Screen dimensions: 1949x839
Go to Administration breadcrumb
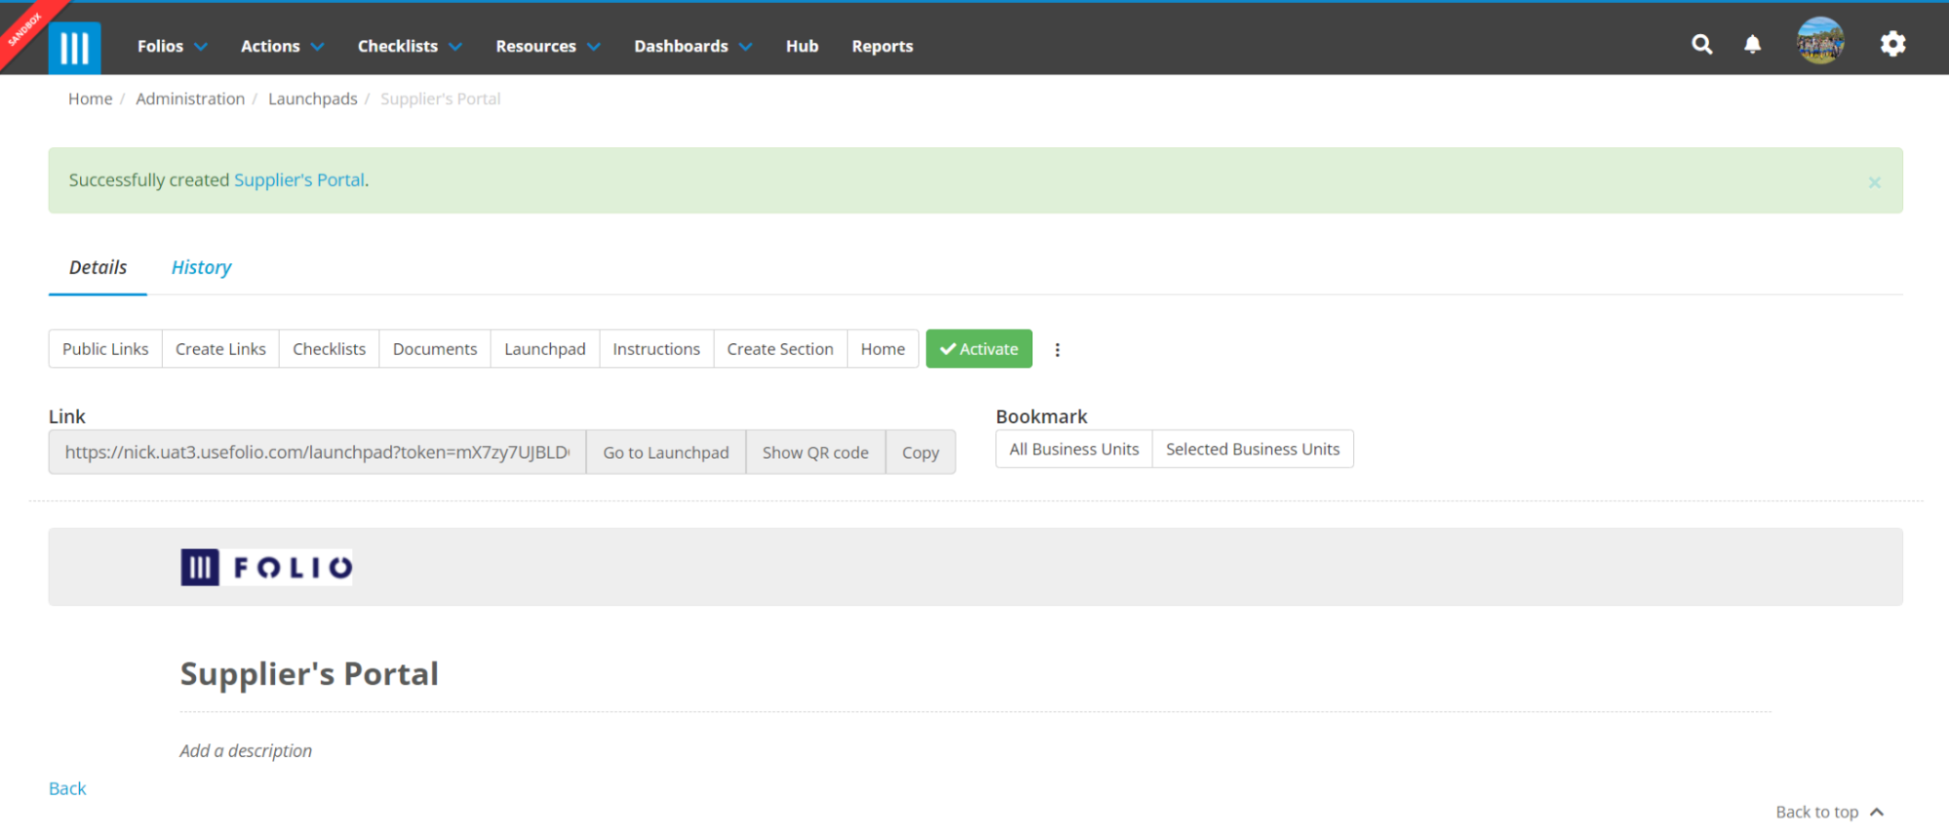point(190,98)
